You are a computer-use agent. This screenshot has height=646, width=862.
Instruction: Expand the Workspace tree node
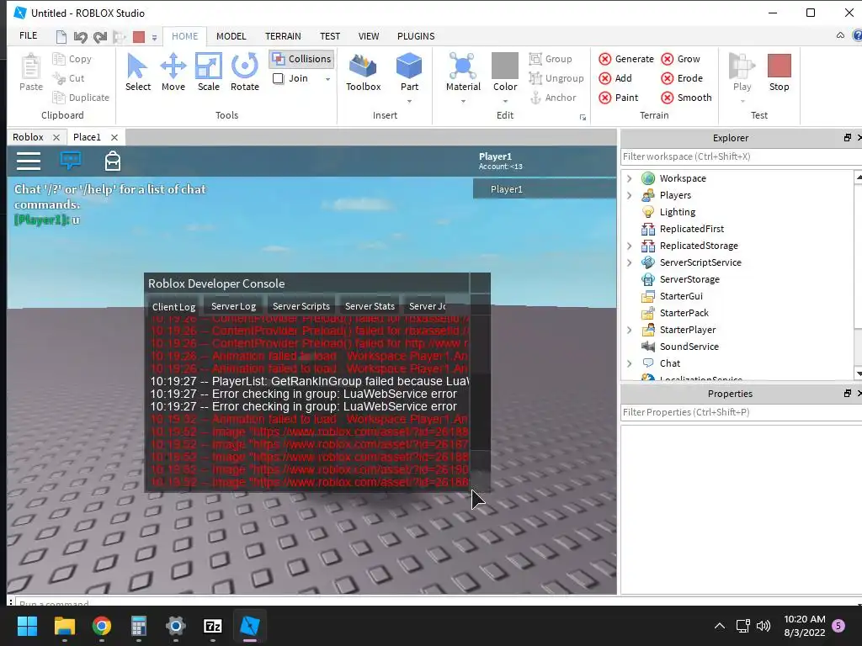[630, 178]
